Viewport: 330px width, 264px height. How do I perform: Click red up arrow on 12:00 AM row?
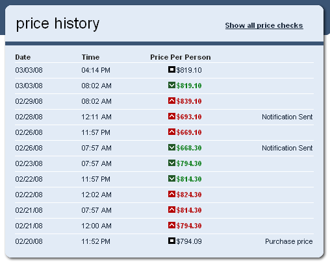(x=171, y=225)
